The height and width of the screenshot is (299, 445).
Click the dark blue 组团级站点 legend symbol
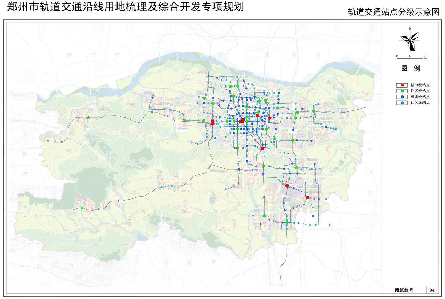pyautogui.click(x=402, y=97)
